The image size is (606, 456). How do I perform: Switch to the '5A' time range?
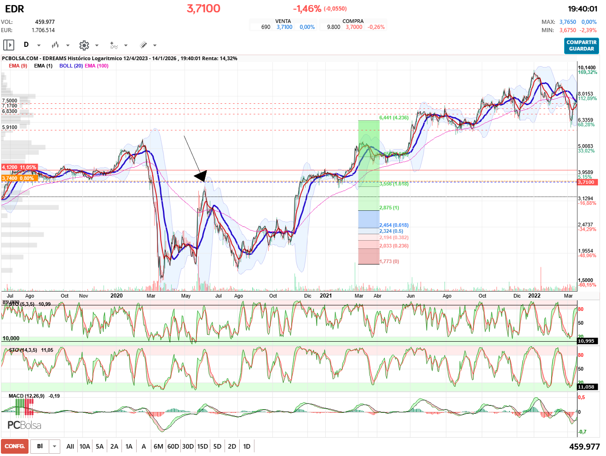(99, 446)
